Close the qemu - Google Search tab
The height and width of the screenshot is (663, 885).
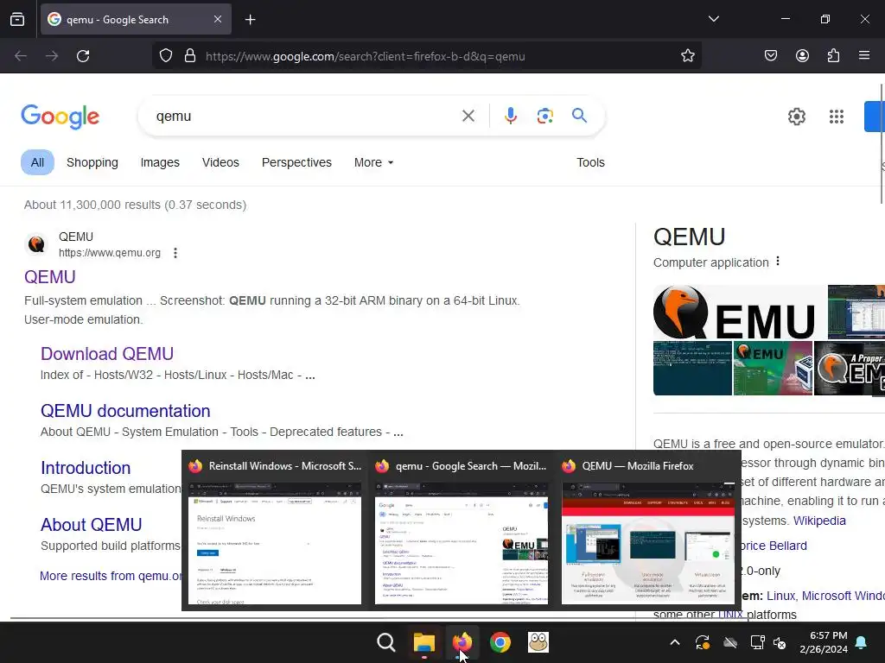point(217,19)
